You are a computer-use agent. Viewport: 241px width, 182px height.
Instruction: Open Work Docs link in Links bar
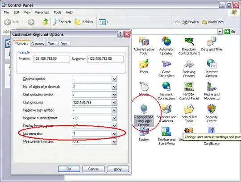[x=213, y=22]
